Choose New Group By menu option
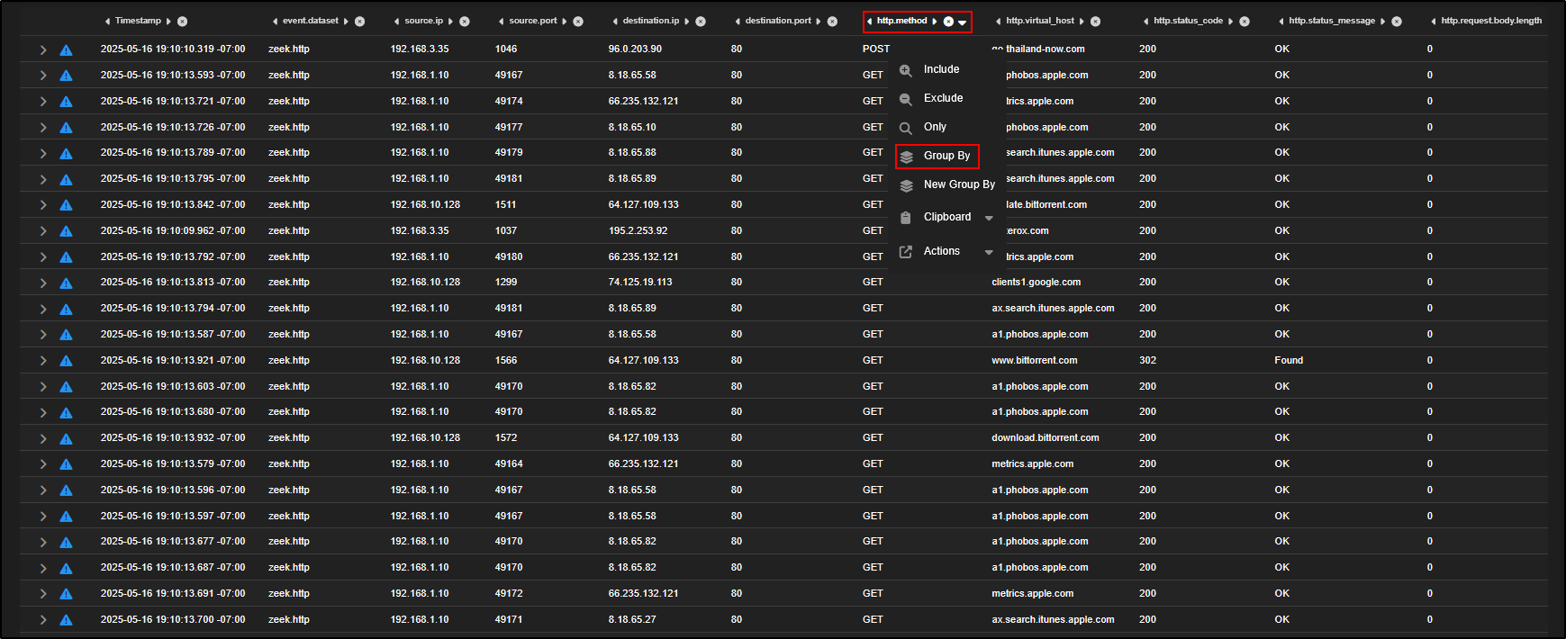The width and height of the screenshot is (1566, 639). pos(958,184)
